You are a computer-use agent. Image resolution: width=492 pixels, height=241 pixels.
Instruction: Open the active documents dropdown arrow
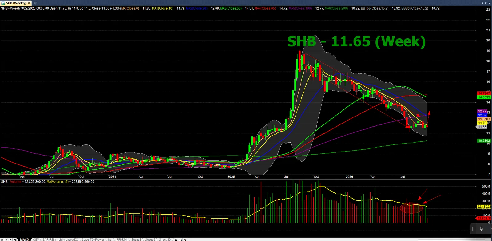pos(489,3)
